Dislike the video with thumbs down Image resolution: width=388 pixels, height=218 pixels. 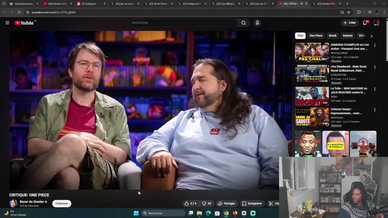pos(207,203)
